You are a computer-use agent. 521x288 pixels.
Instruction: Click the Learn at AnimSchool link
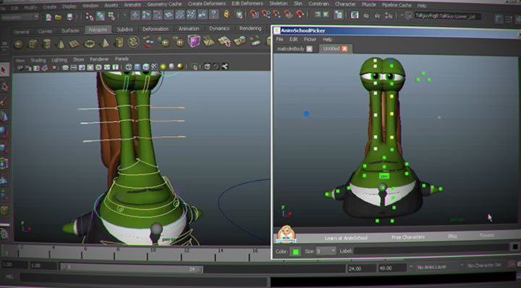click(346, 238)
